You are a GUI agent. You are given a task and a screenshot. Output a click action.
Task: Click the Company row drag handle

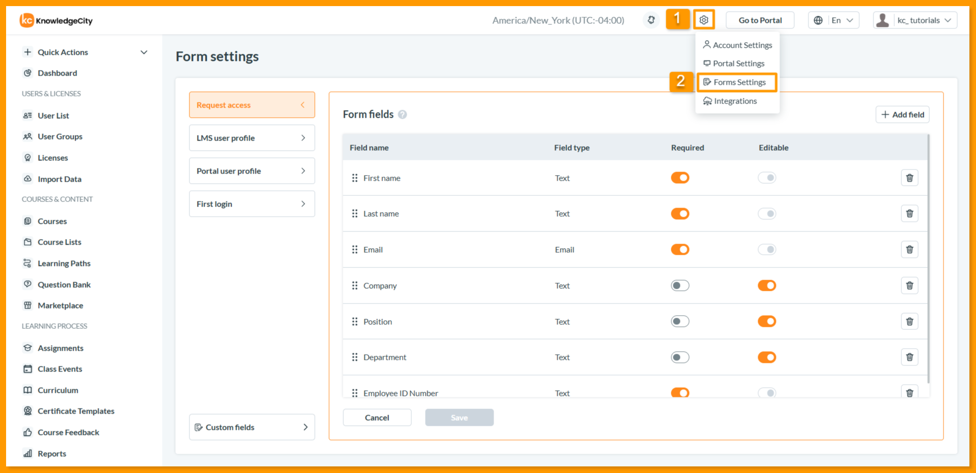click(354, 286)
